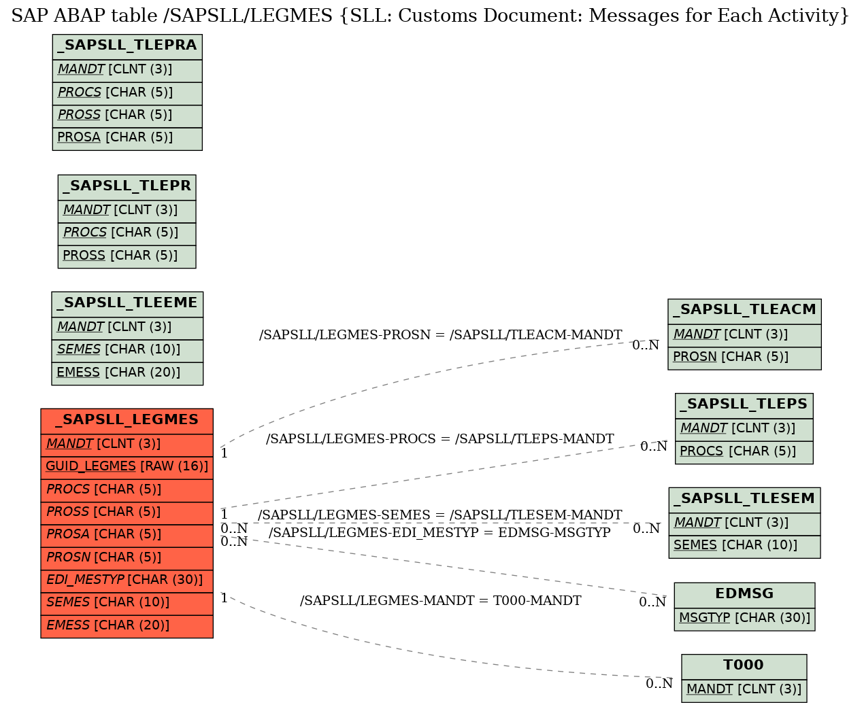Open the _SAPSLL_TLEEME table header
The height and width of the screenshot is (709, 862).
127,305
